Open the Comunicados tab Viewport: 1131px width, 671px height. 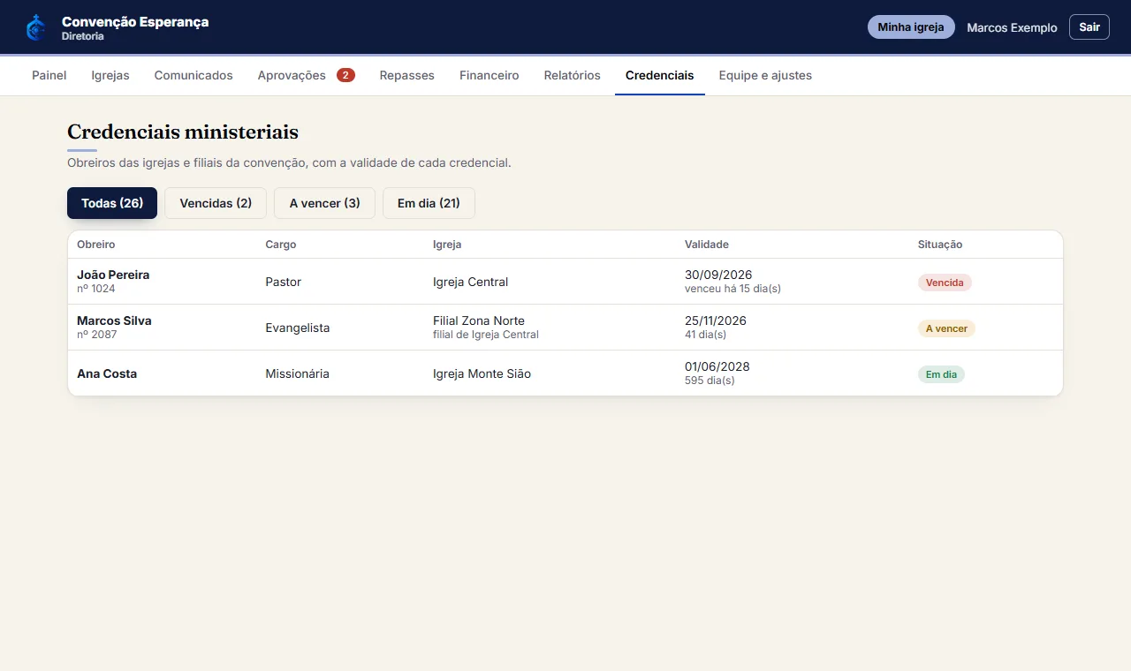click(194, 75)
